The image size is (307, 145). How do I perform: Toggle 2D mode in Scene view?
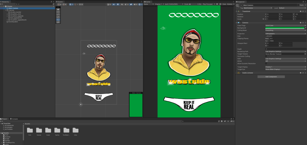pyautogui.click(x=114, y=4)
